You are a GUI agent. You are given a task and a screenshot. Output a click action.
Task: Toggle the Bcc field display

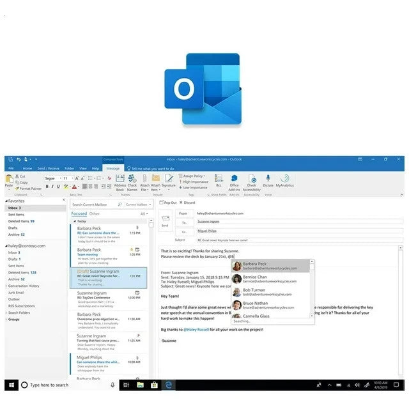[x=217, y=180]
